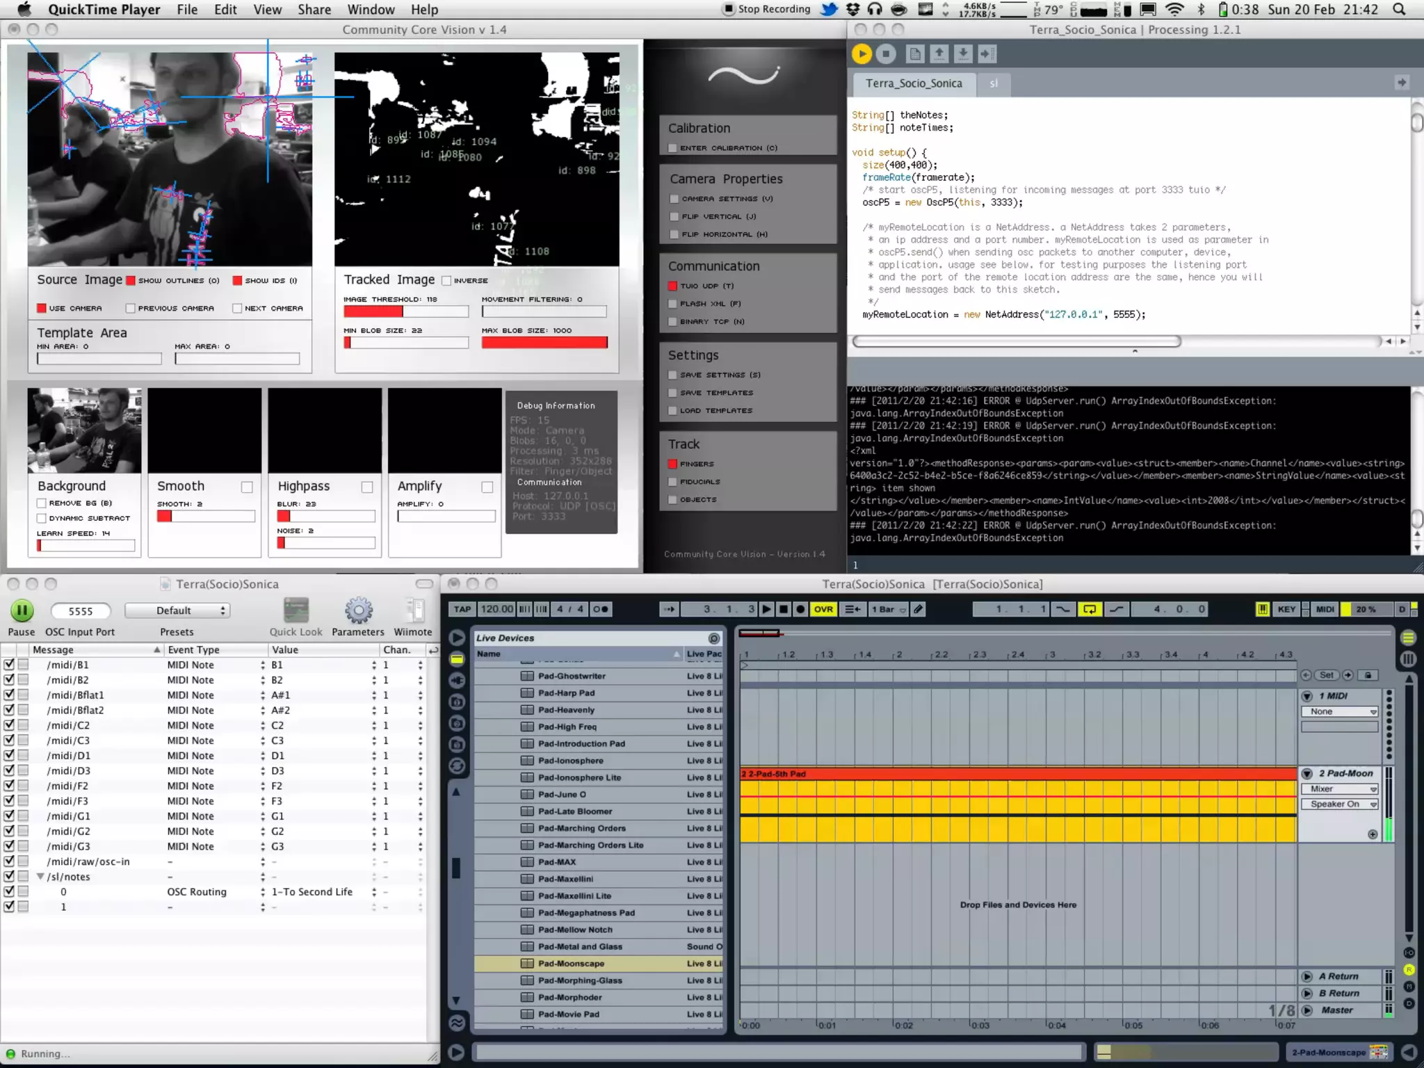Open the OSCulator Parameters gear

coord(358,611)
